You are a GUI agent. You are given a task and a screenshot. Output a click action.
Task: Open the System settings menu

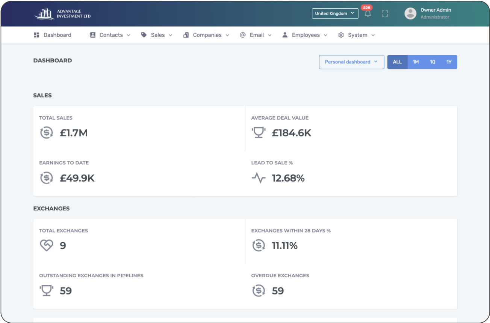click(x=357, y=35)
